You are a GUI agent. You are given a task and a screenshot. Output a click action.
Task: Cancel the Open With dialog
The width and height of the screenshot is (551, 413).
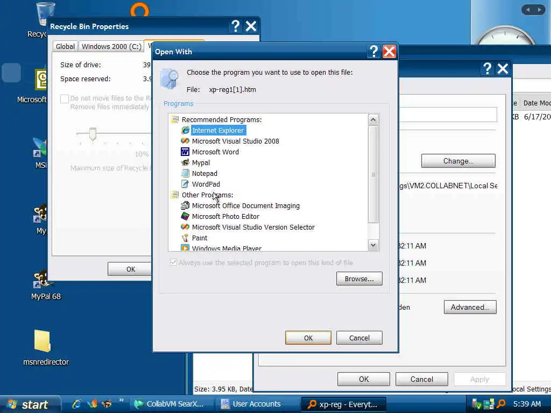[359, 338]
